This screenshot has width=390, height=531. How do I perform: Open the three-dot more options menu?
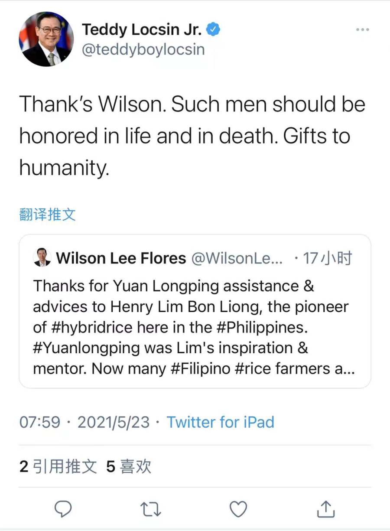tap(362, 29)
